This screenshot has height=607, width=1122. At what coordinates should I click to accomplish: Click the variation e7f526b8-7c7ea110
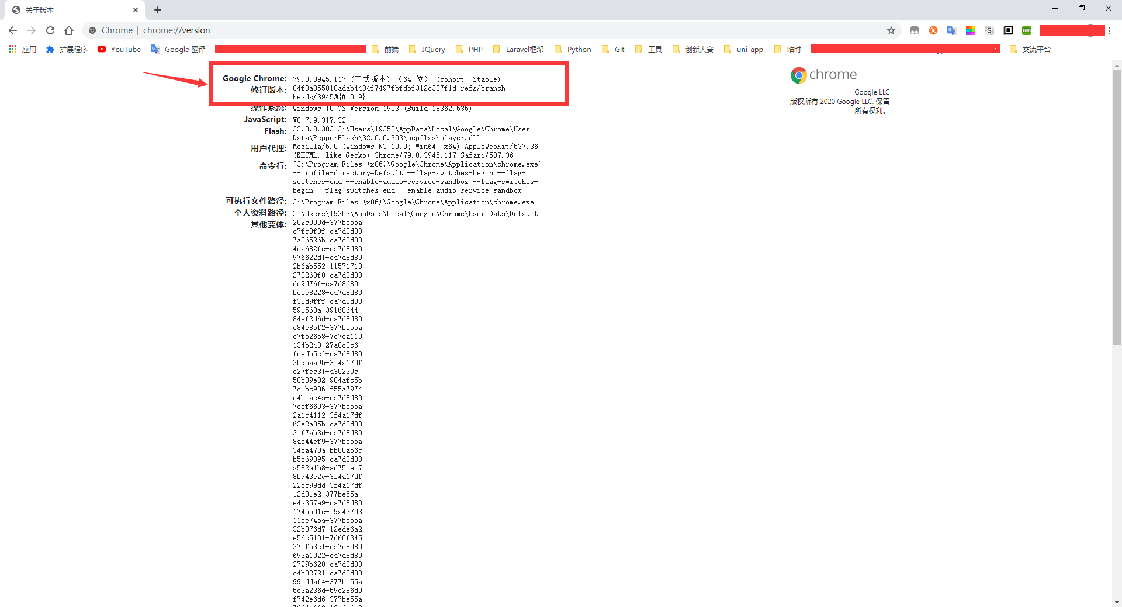[x=327, y=337]
